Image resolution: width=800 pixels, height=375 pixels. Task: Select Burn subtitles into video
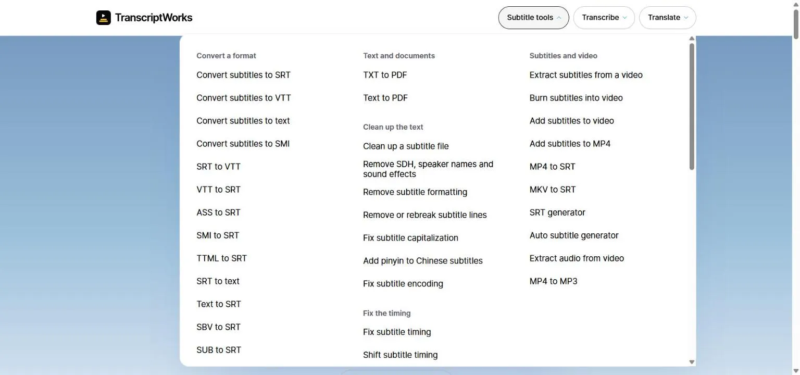[x=576, y=98]
